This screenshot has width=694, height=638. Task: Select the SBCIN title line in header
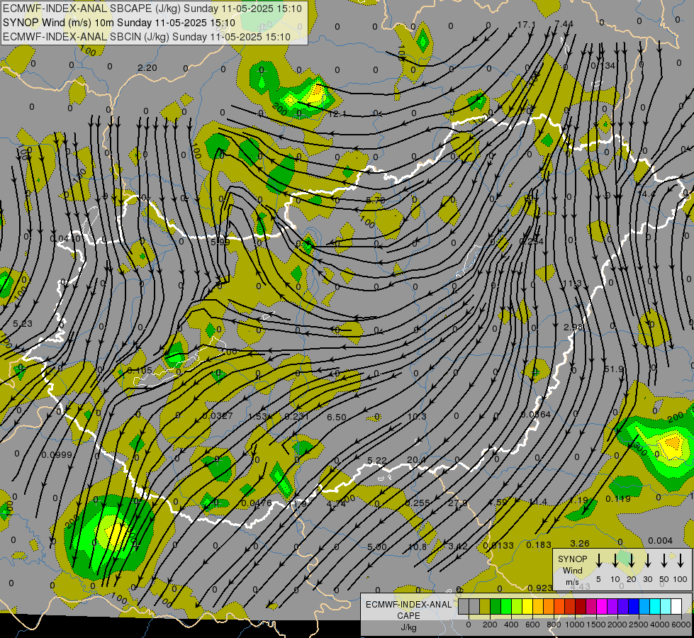tap(147, 37)
